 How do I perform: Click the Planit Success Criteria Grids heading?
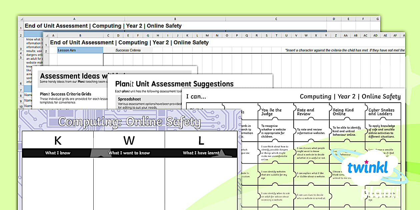click(x=65, y=94)
